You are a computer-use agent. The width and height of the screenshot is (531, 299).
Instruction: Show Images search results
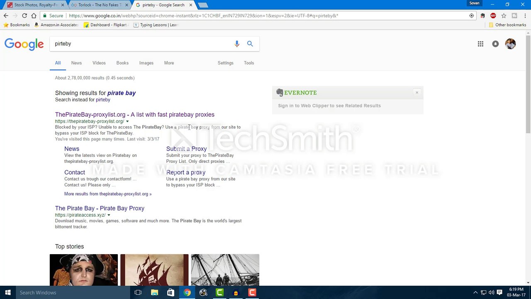(146, 63)
